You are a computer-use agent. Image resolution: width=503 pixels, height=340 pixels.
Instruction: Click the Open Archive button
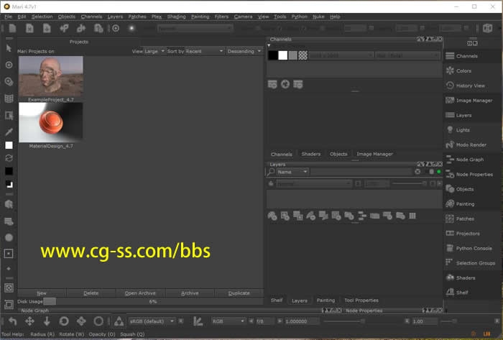pos(140,293)
